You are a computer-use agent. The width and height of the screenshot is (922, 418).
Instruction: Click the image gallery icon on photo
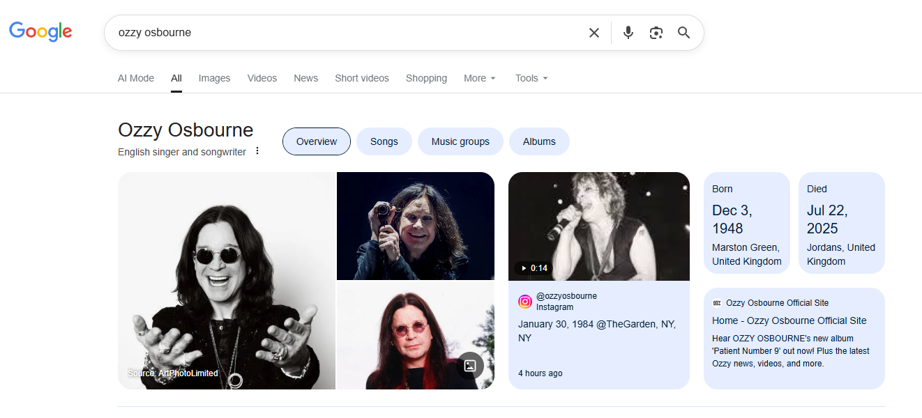(470, 366)
